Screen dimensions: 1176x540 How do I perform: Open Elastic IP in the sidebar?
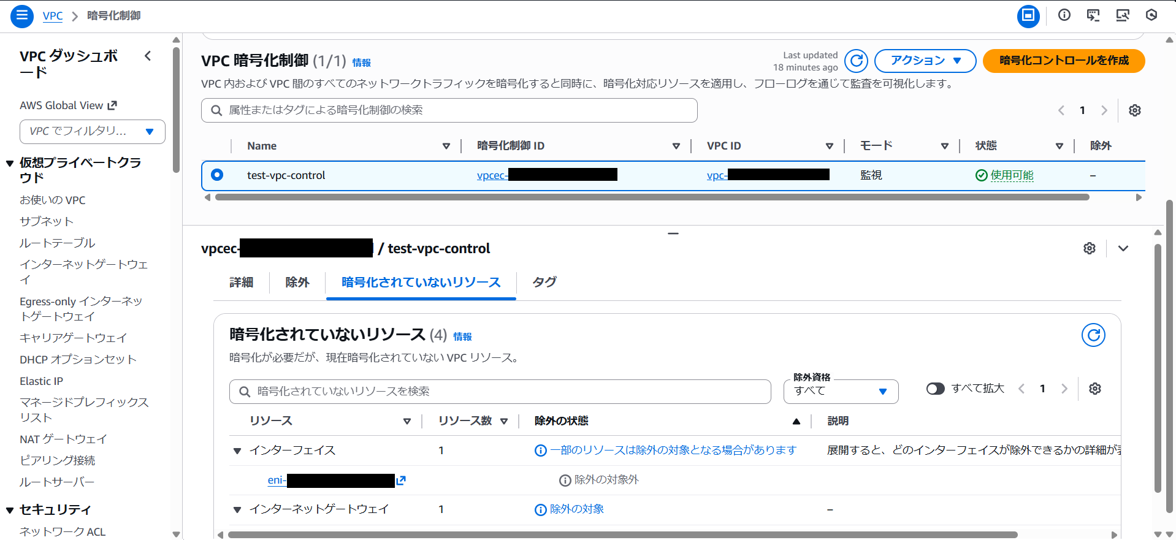point(41,381)
